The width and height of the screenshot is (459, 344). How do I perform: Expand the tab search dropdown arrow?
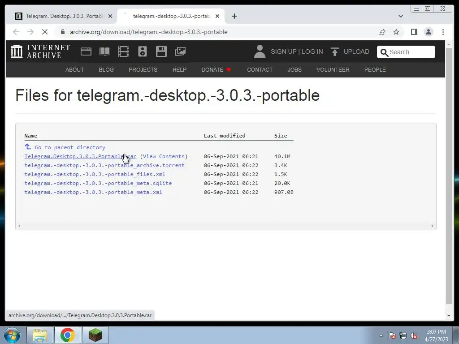401,16
